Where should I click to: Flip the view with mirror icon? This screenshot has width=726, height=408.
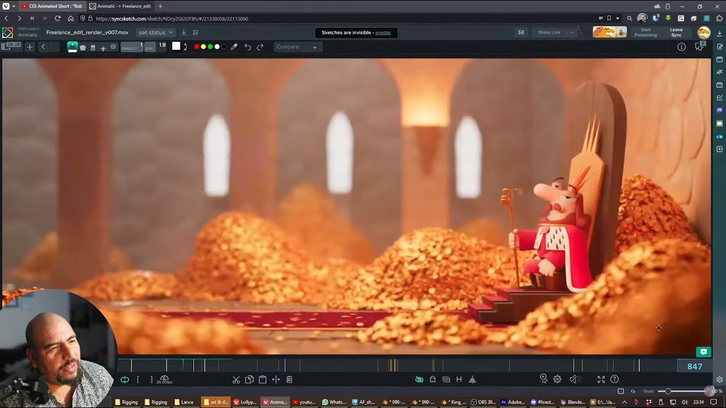[472, 380]
